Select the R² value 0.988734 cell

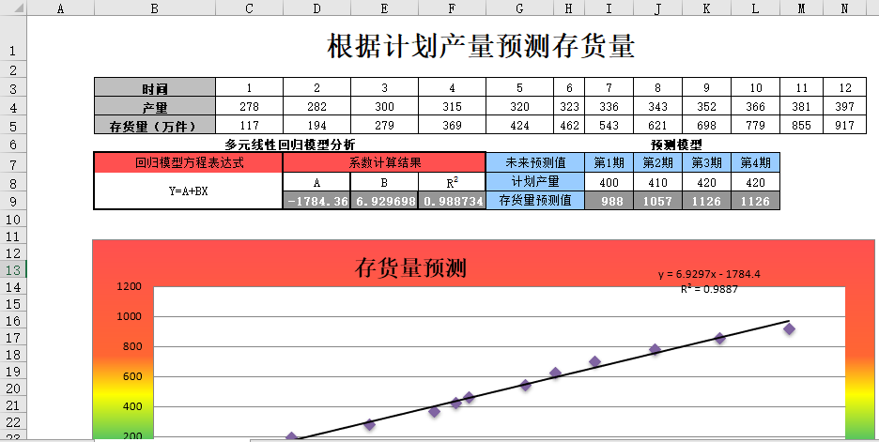click(452, 200)
